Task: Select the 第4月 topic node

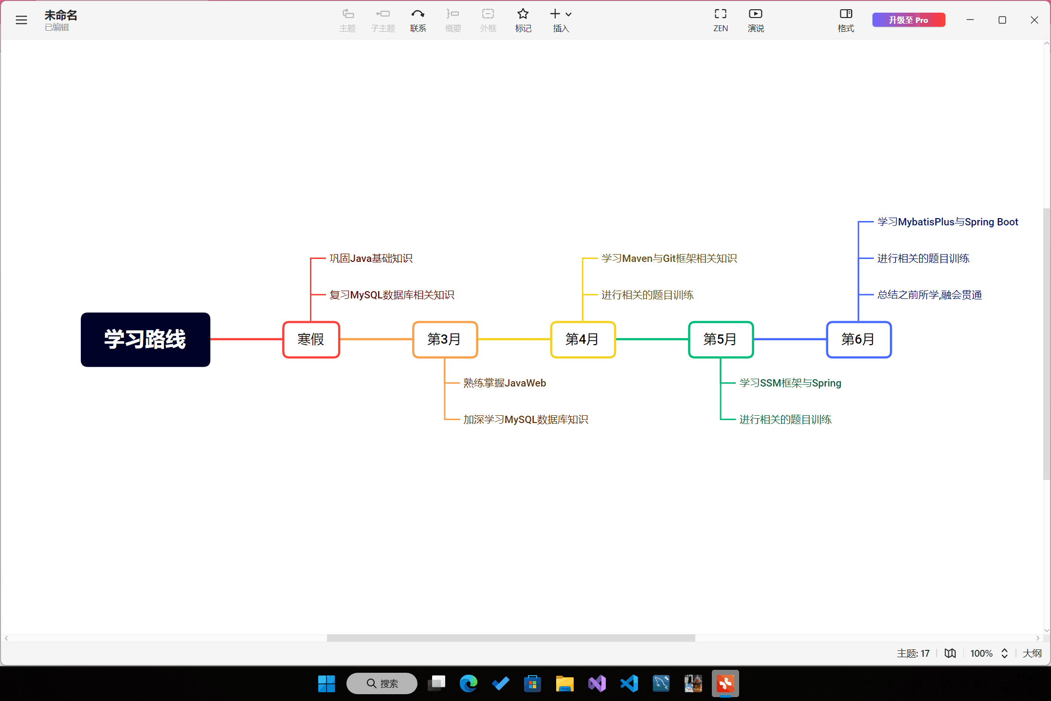Action: (x=582, y=339)
